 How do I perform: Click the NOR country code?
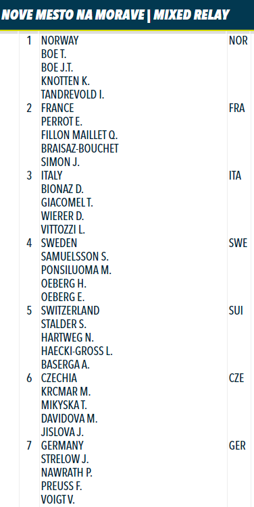(238, 41)
